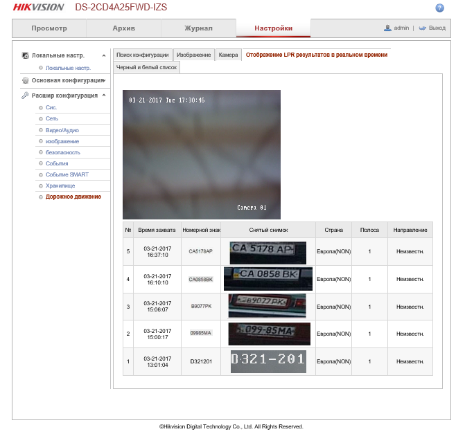
Task: Click the wrench icon beside Расшир конфигурация
Action: click(x=25, y=96)
